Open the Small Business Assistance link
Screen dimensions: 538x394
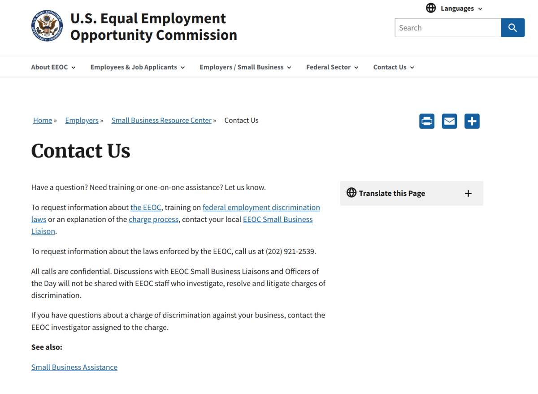tap(74, 367)
